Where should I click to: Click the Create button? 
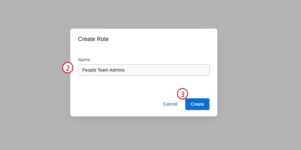click(x=197, y=104)
